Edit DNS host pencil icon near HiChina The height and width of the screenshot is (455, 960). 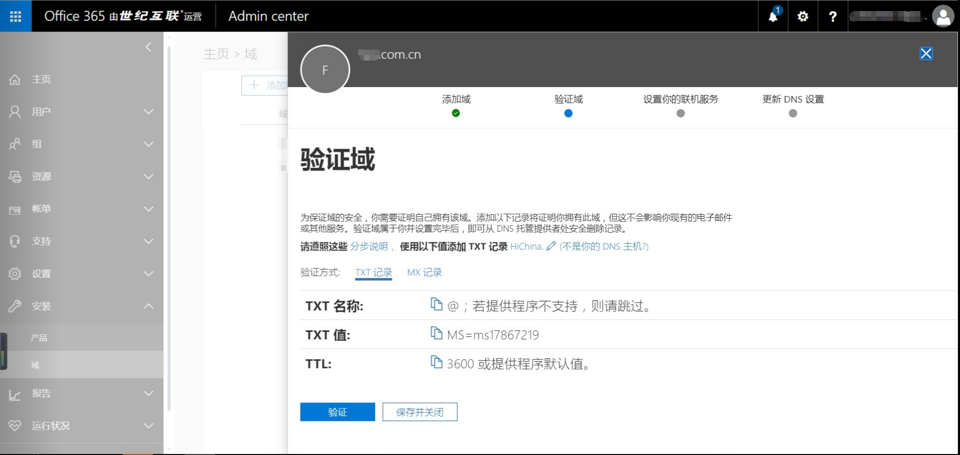551,246
